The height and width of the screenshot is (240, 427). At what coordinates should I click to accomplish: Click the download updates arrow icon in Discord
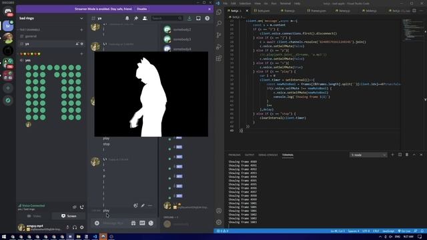coord(189,18)
